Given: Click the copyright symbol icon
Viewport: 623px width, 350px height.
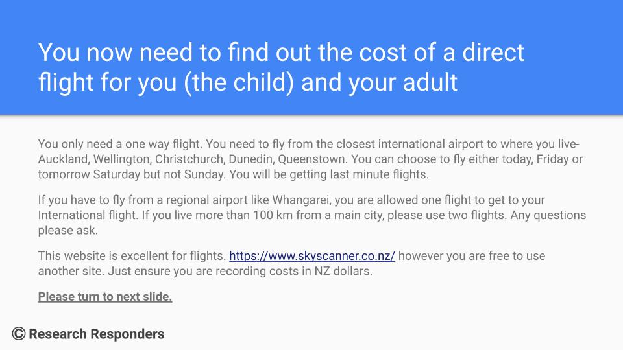Looking at the screenshot, I should click(19, 334).
